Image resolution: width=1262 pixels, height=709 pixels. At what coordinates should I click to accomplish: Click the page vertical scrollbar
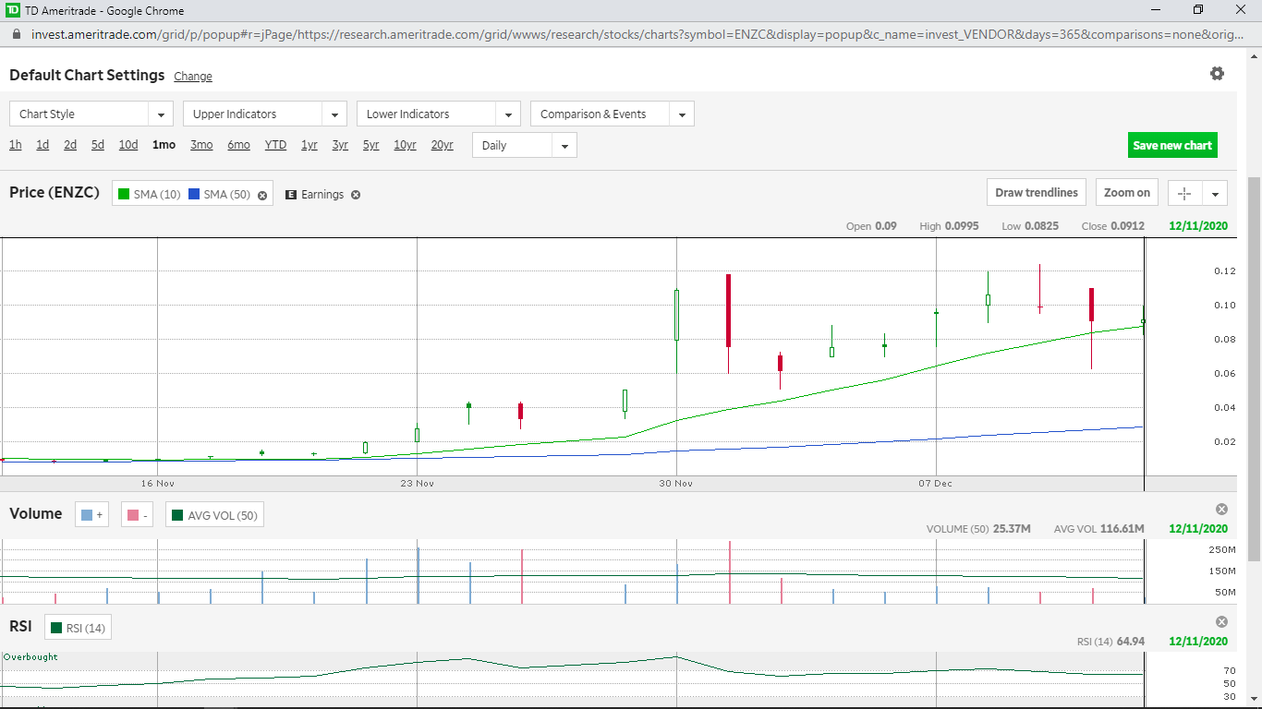click(1254, 369)
